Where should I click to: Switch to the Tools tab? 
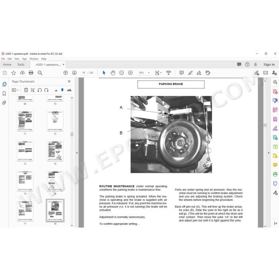(21, 65)
